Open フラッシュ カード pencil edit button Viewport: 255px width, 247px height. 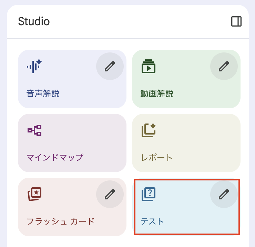(x=110, y=194)
